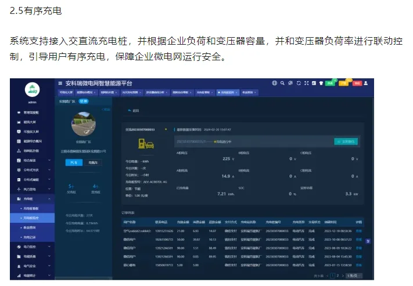Click the 电气安全 sidebar icon
This screenshot has width=413, height=286.
coord(19,266)
